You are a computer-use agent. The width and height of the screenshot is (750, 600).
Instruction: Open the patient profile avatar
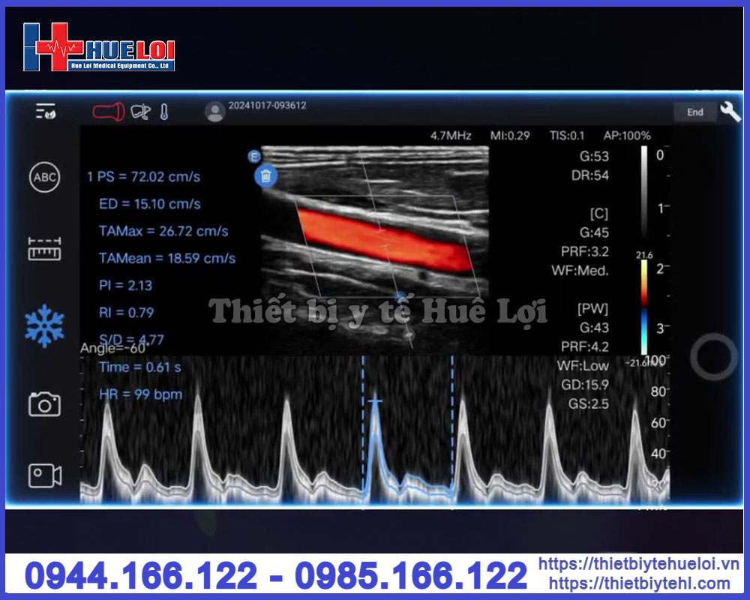(214, 112)
